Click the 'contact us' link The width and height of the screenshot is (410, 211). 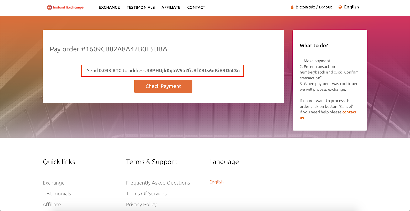(x=349, y=112)
